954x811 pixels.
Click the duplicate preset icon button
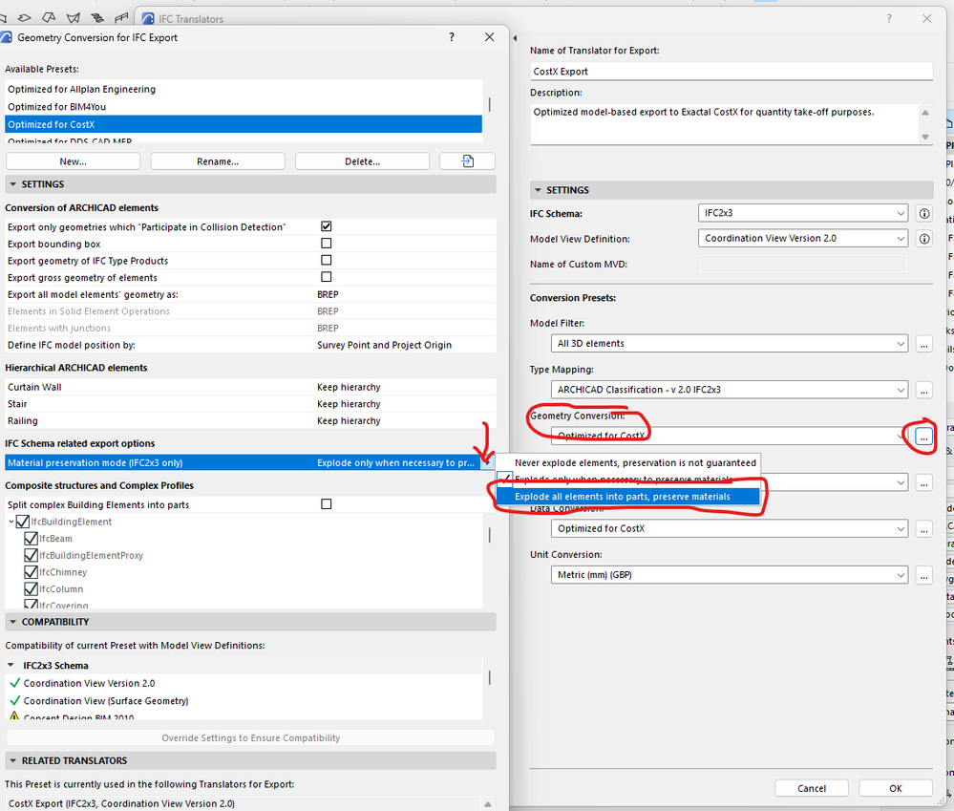point(467,161)
